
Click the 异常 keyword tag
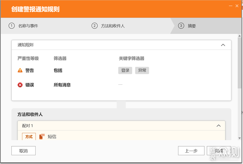pyautogui.click(x=142, y=70)
